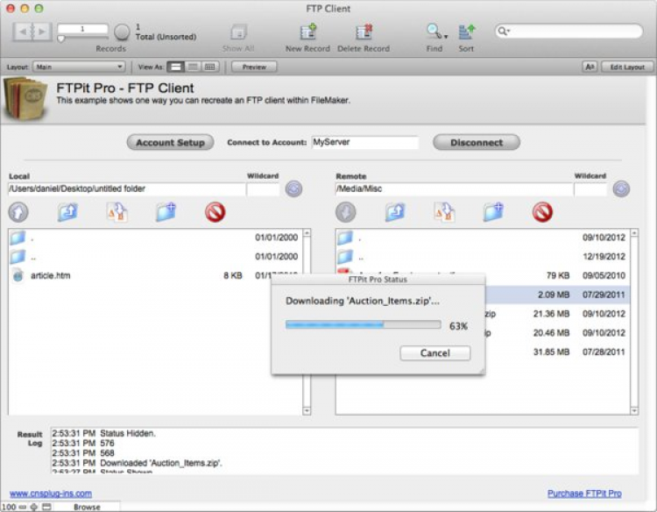
Task: Click the Show All toolbar icon
Action: point(238,32)
